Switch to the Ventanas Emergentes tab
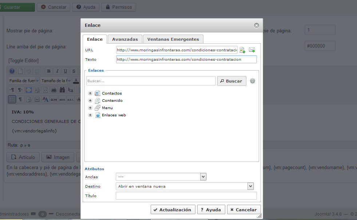 click(173, 39)
